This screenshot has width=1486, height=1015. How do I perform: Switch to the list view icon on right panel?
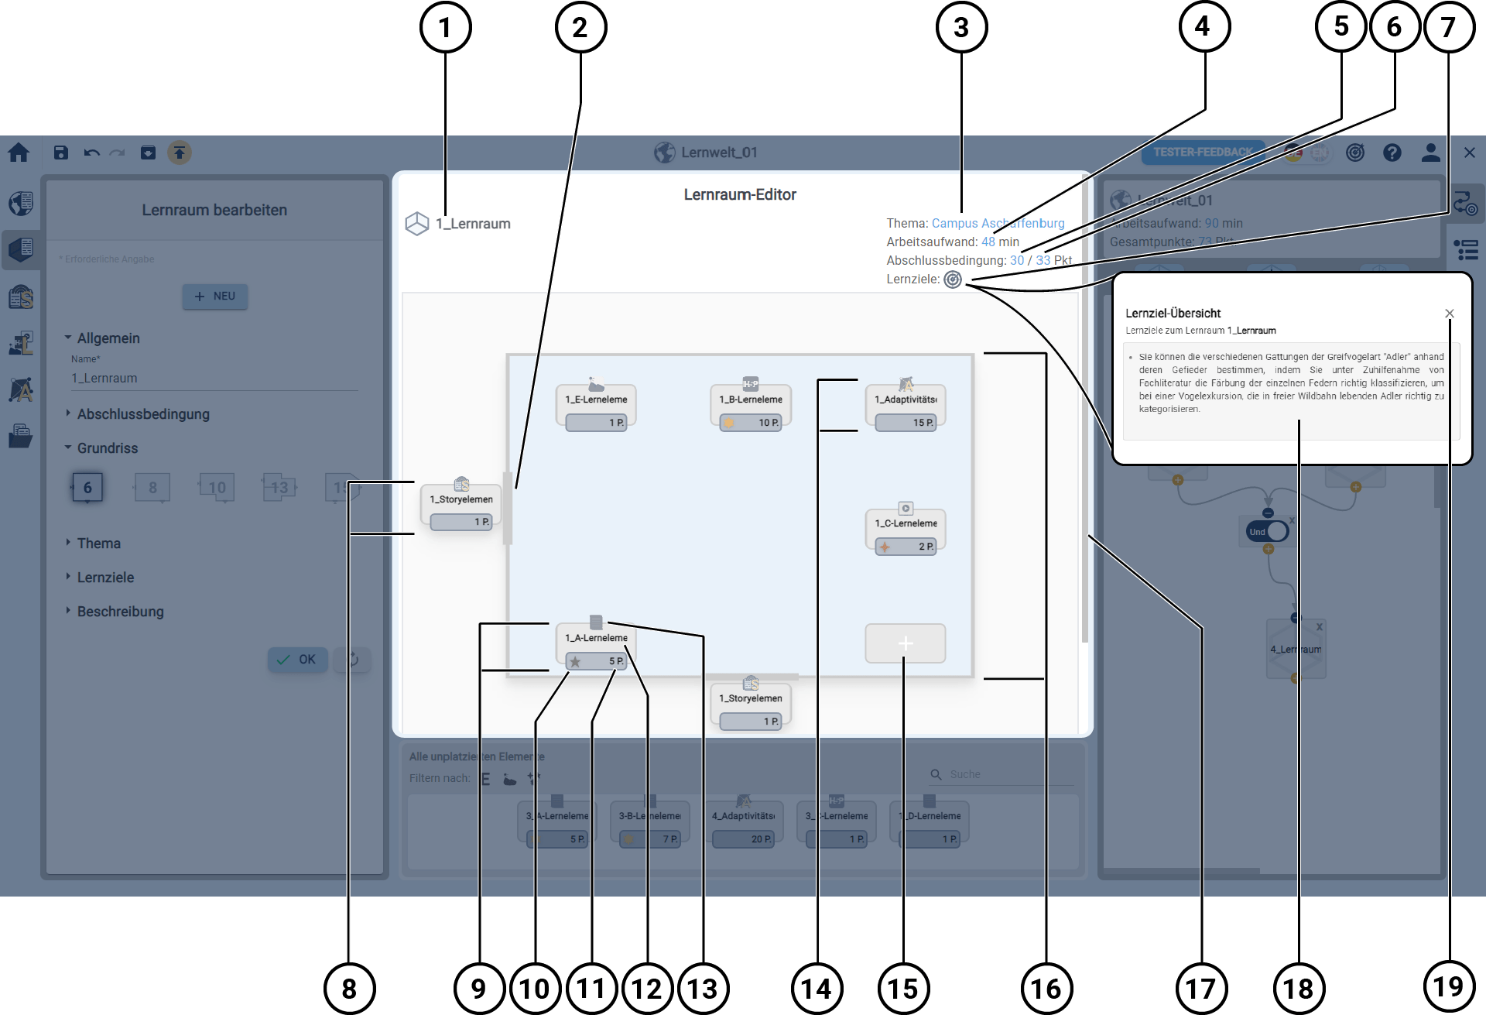[x=1466, y=250]
